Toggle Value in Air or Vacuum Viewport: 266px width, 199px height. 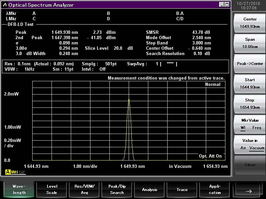click(250, 144)
